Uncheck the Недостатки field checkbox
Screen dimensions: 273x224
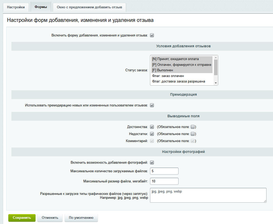coord(152,134)
